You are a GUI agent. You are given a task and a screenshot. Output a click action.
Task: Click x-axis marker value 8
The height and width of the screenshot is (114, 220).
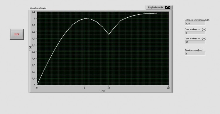(x=84, y=88)
